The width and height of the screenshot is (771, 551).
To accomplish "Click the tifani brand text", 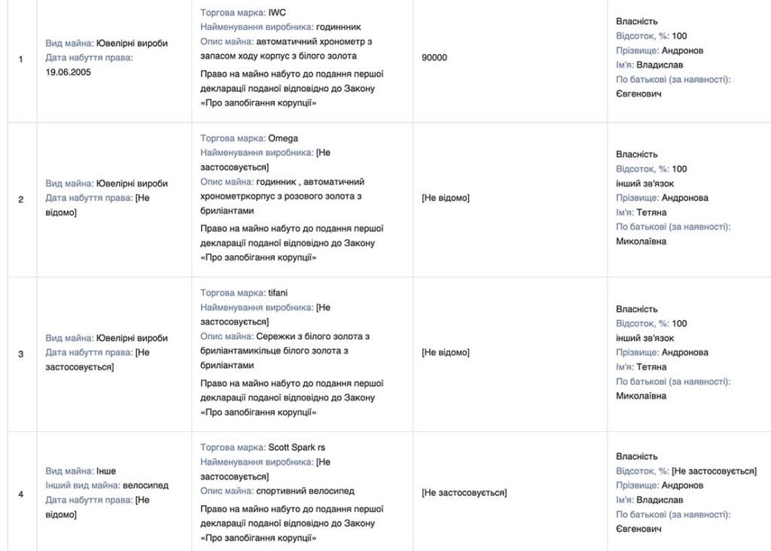I will (x=279, y=293).
